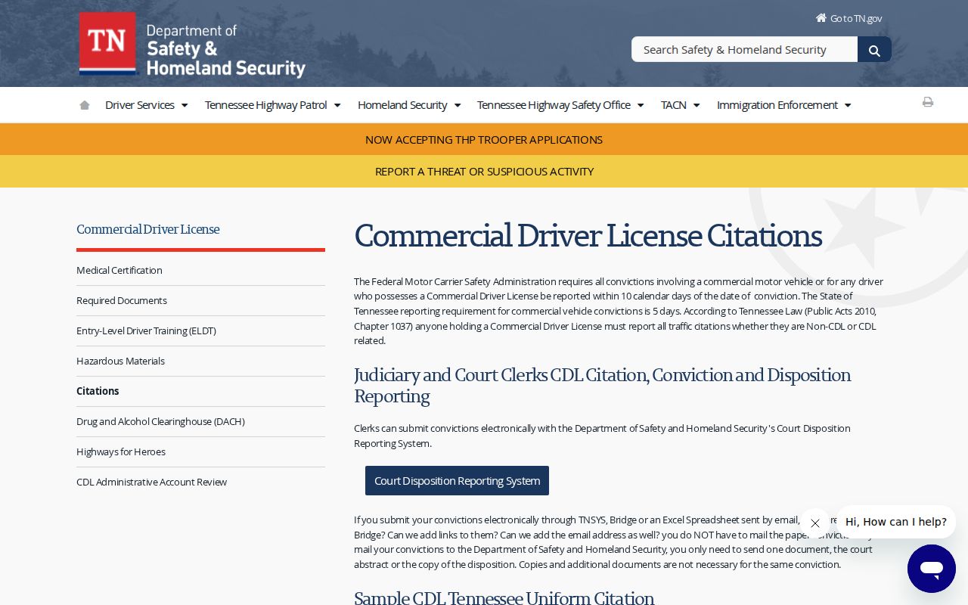Open the THP Trooper Applications banner
This screenshot has height=605, width=968.
click(x=484, y=140)
